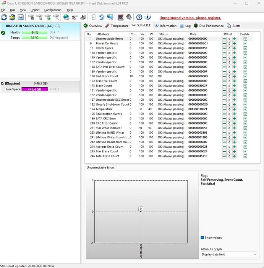Image resolution: width=264 pixels, height=268 pixels.
Task: Click the magenta Free Space 446,4 GB bar
Action: 35,89
